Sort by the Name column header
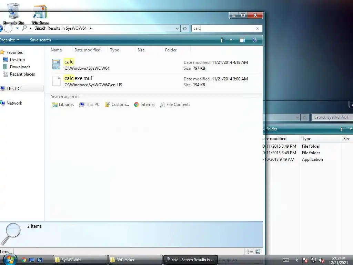The image size is (353, 265). [56, 50]
